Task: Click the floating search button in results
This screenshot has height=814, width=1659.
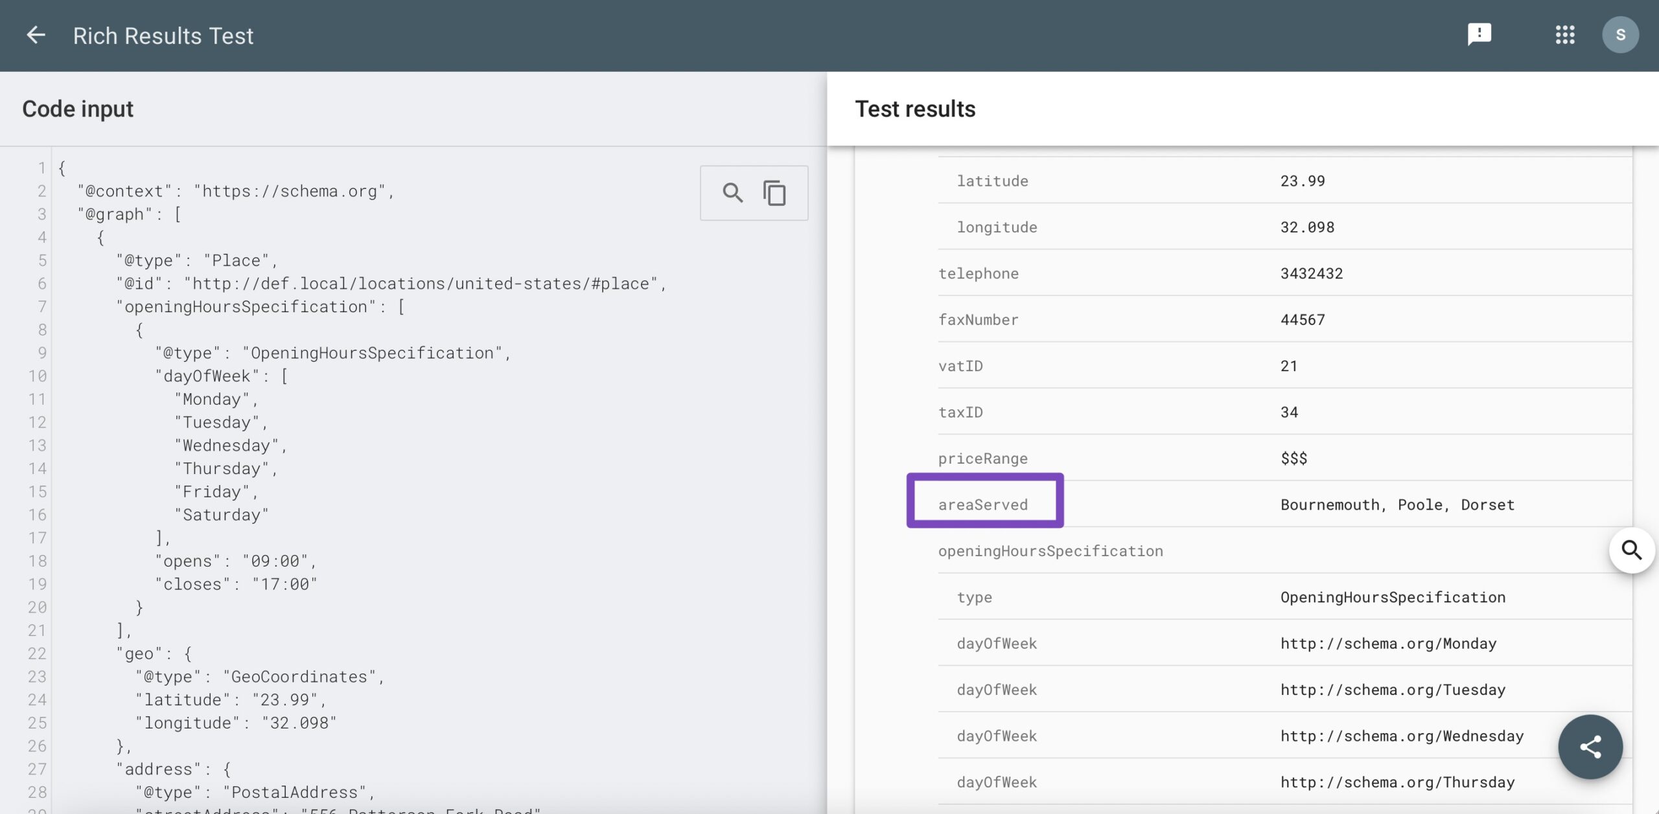Action: click(x=1631, y=550)
